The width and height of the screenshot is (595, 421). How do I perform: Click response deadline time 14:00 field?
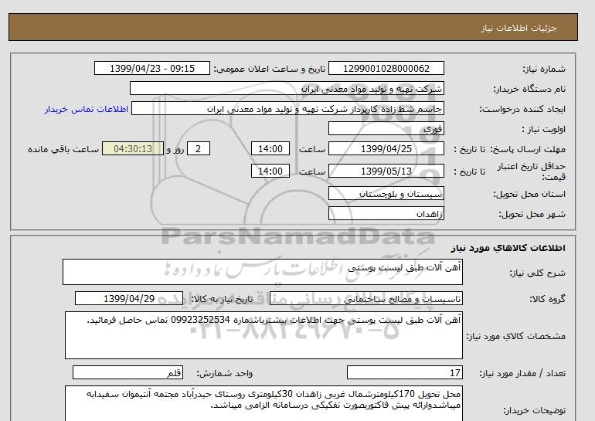click(x=270, y=148)
